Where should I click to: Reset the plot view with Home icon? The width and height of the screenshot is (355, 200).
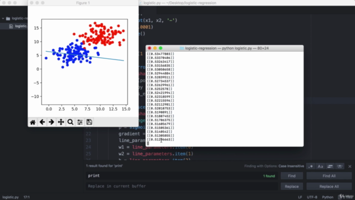(x=33, y=122)
